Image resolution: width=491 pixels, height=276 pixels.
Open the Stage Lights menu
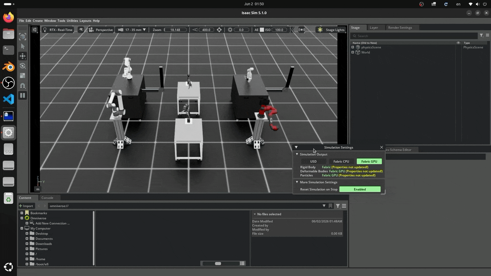coord(331,30)
